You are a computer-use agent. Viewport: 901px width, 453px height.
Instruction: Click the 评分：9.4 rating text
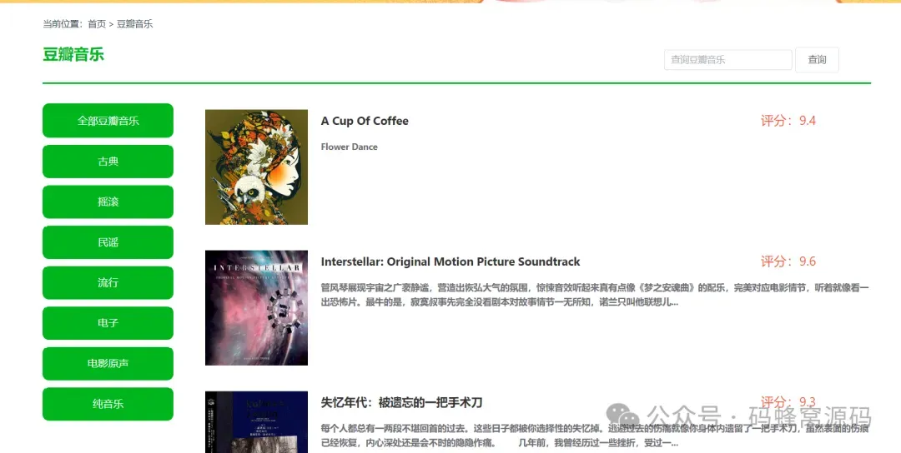click(x=788, y=121)
